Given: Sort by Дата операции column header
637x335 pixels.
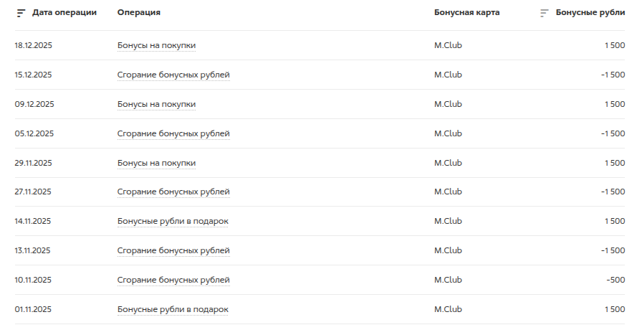Looking at the screenshot, I should click(x=64, y=13).
